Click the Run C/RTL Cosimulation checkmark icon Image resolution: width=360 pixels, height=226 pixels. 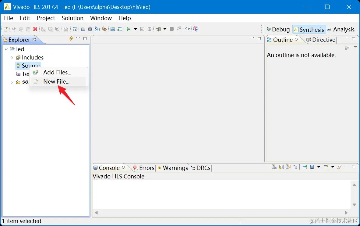coord(142,29)
